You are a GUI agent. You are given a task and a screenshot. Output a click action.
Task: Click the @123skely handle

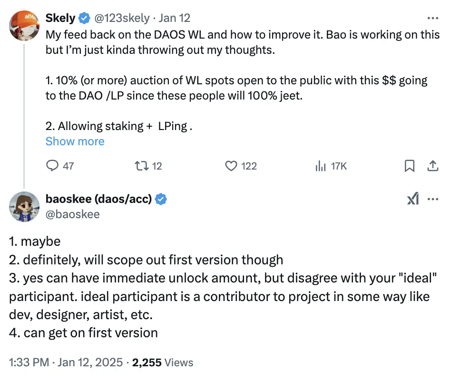[x=122, y=18]
